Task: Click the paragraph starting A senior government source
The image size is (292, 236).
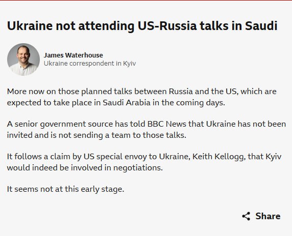Action: tap(147, 130)
